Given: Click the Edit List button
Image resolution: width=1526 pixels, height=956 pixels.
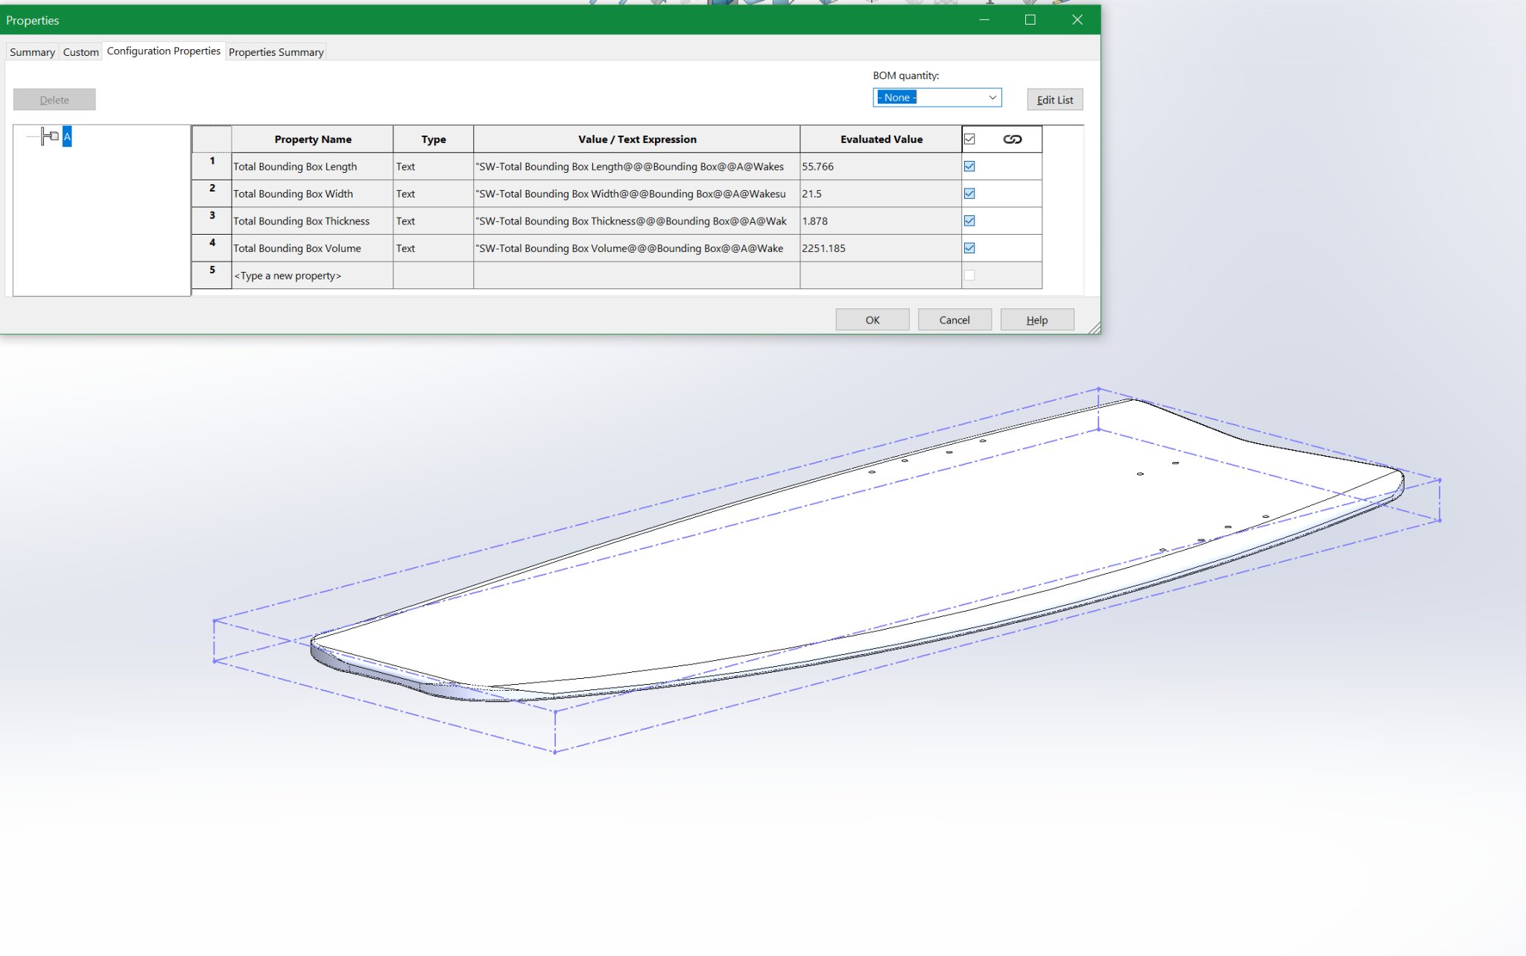Looking at the screenshot, I should (x=1054, y=100).
